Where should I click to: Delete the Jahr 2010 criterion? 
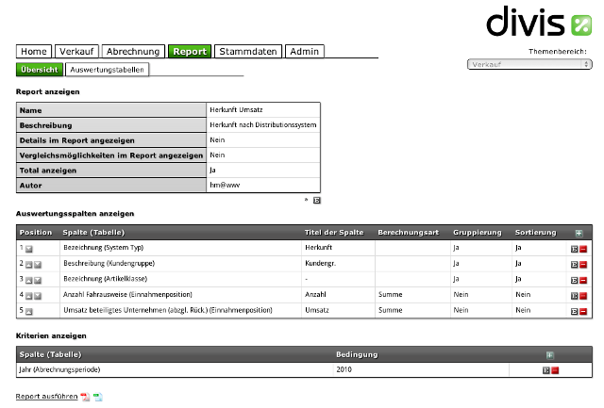pos(554,370)
